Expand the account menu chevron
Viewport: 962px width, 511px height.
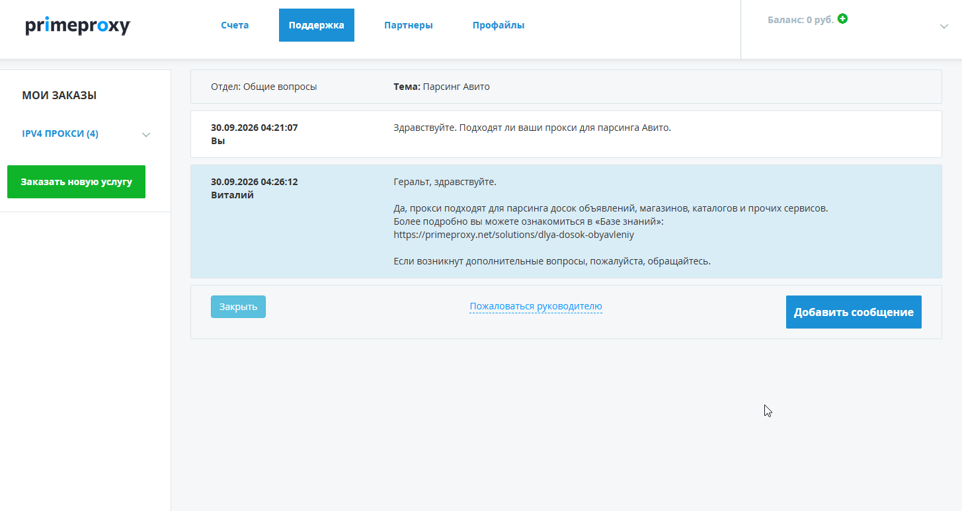coord(944,26)
